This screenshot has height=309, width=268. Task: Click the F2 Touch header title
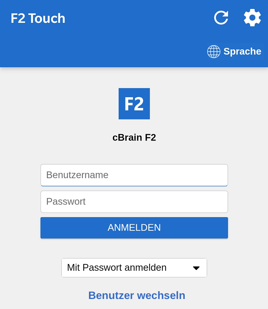click(38, 18)
